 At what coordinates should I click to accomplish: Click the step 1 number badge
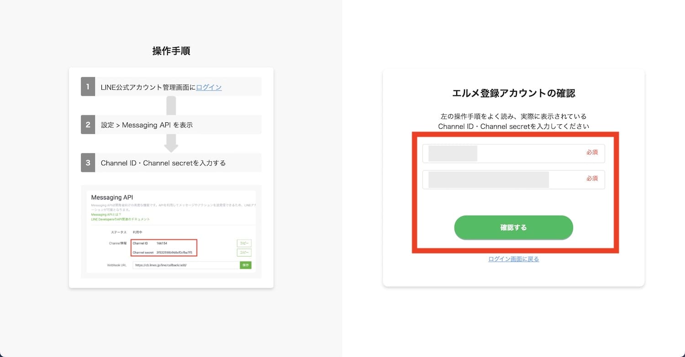coord(88,87)
